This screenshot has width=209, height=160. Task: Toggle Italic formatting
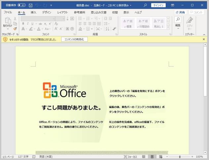(28, 24)
